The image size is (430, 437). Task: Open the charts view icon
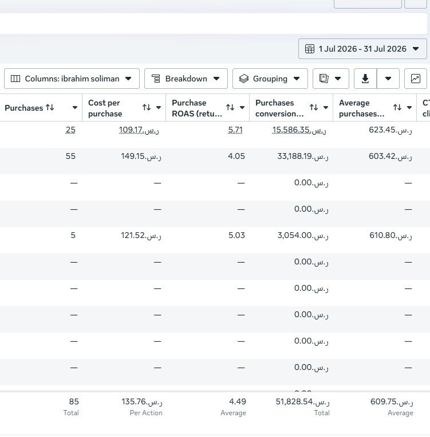click(416, 79)
